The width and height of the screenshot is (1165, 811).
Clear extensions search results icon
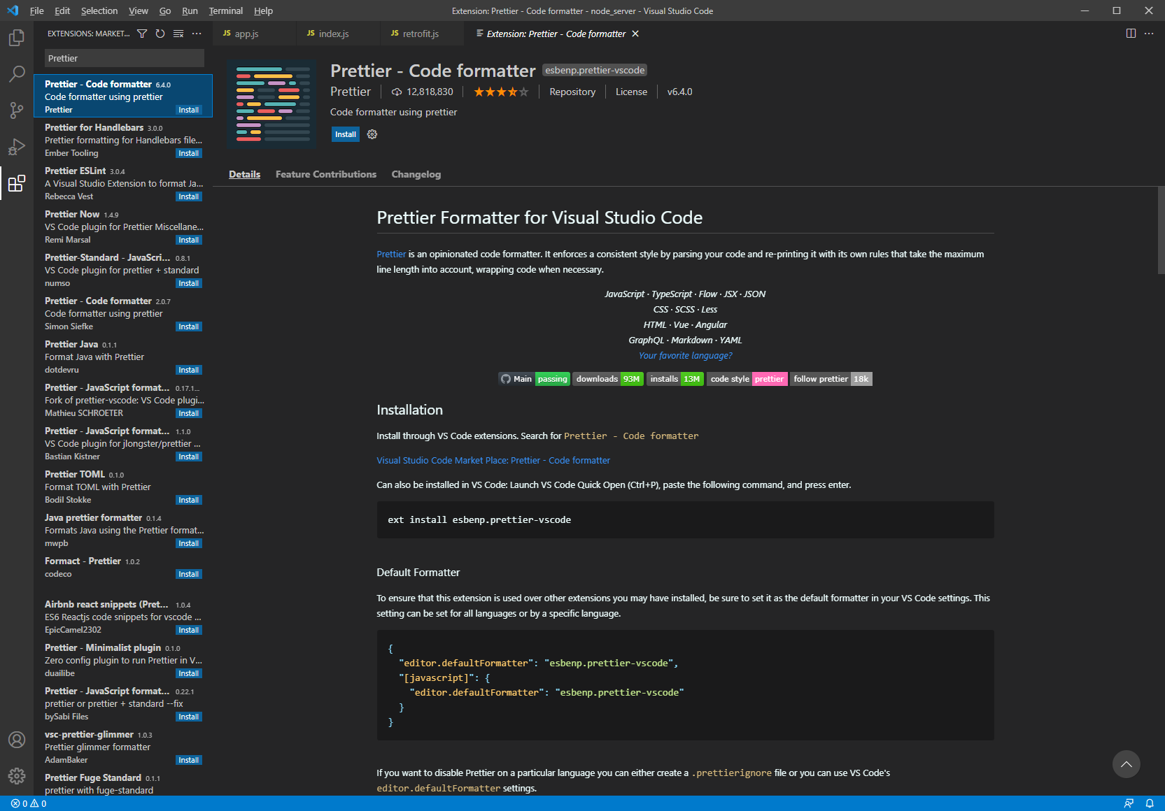click(178, 34)
